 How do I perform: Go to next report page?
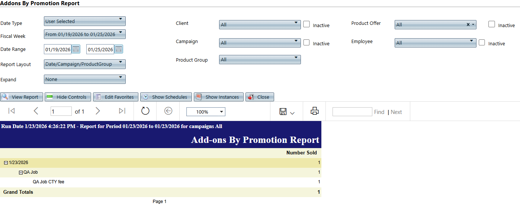98,111
